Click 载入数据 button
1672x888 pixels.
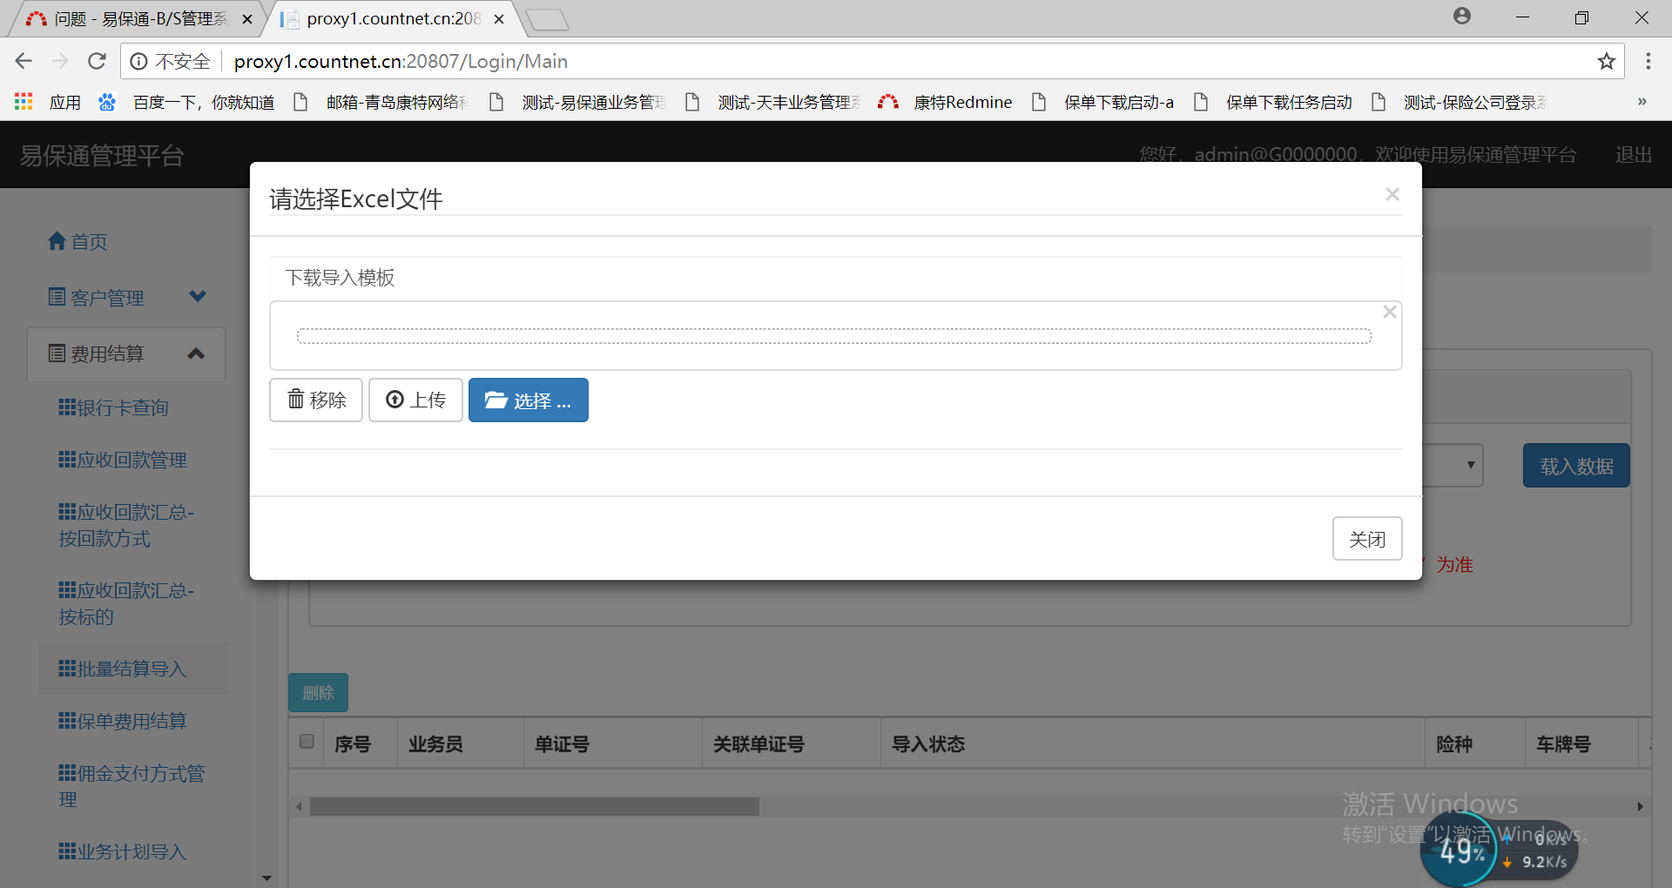[x=1576, y=466]
